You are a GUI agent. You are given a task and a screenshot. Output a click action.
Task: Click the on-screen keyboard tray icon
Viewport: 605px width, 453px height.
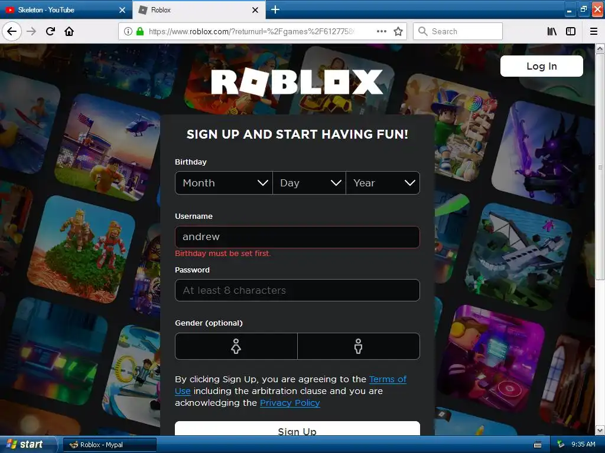(x=538, y=445)
